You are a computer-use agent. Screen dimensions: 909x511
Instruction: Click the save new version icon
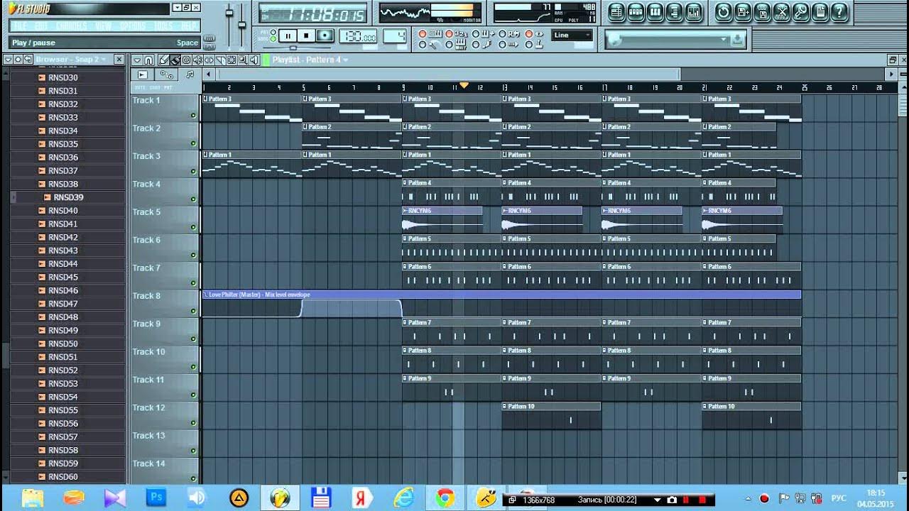tap(743, 12)
